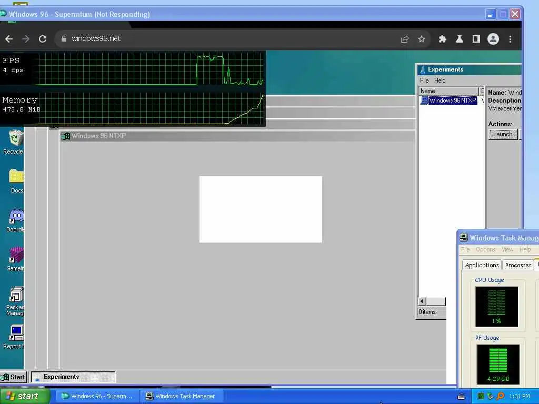
Task: Click the Supermium title bar logo icon
Action: (3, 14)
